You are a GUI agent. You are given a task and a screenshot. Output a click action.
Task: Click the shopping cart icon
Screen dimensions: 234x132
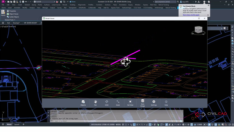[x=196, y=2]
